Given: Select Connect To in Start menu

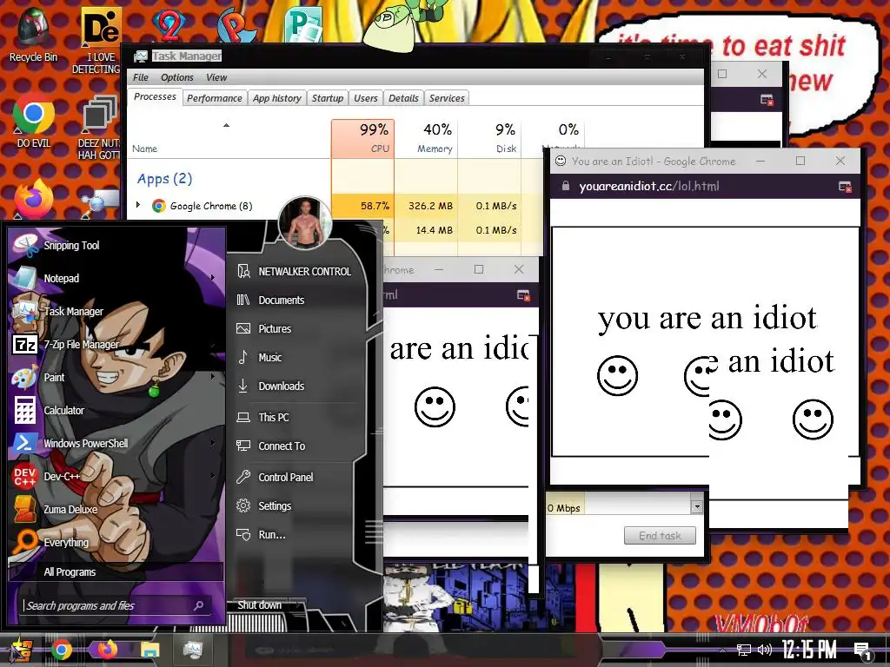Looking at the screenshot, I should [x=271, y=446].
